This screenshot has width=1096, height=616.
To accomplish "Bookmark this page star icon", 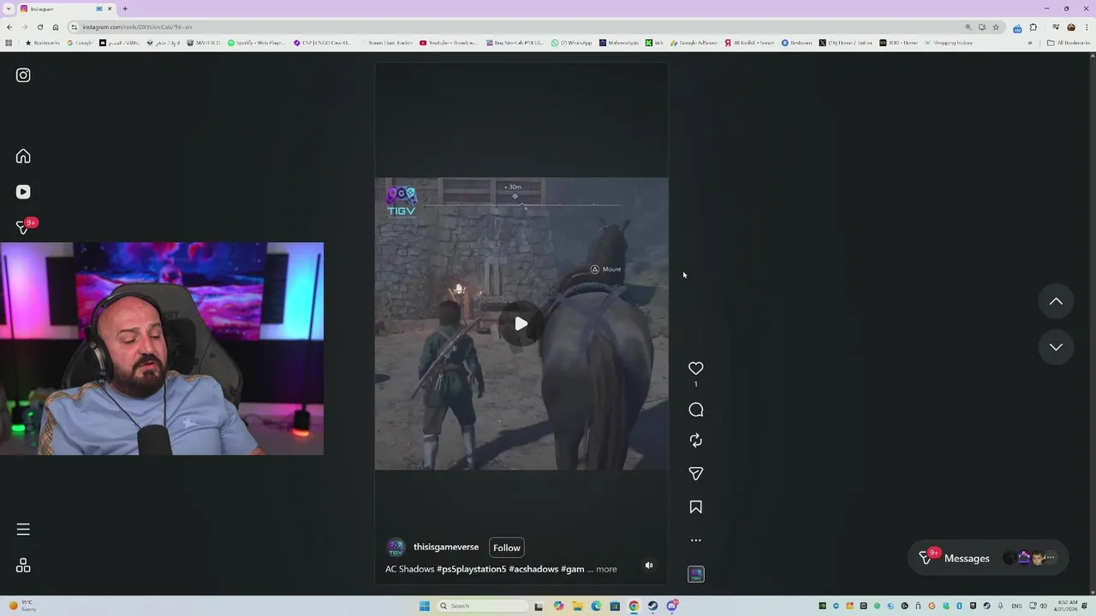I will 996,27.
